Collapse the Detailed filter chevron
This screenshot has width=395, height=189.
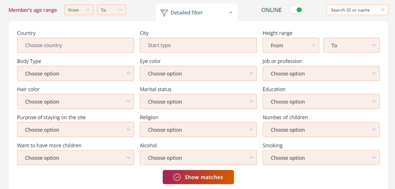(x=231, y=13)
